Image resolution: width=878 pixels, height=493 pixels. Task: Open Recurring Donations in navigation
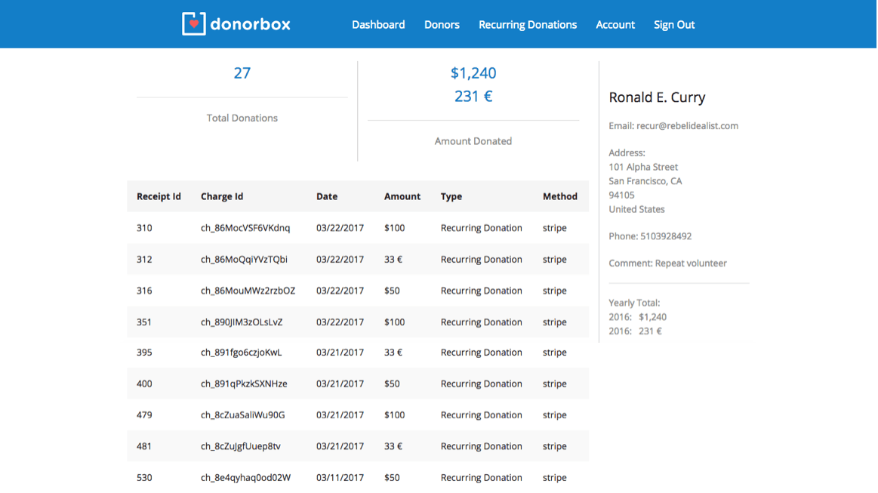click(x=527, y=25)
